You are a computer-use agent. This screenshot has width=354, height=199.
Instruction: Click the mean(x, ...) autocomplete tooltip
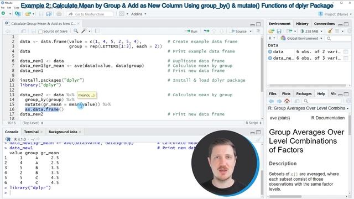click(x=87, y=95)
